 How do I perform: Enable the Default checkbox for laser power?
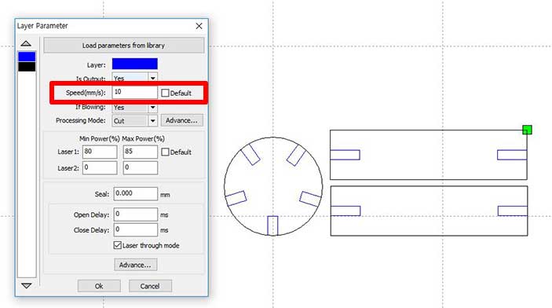pyautogui.click(x=165, y=152)
